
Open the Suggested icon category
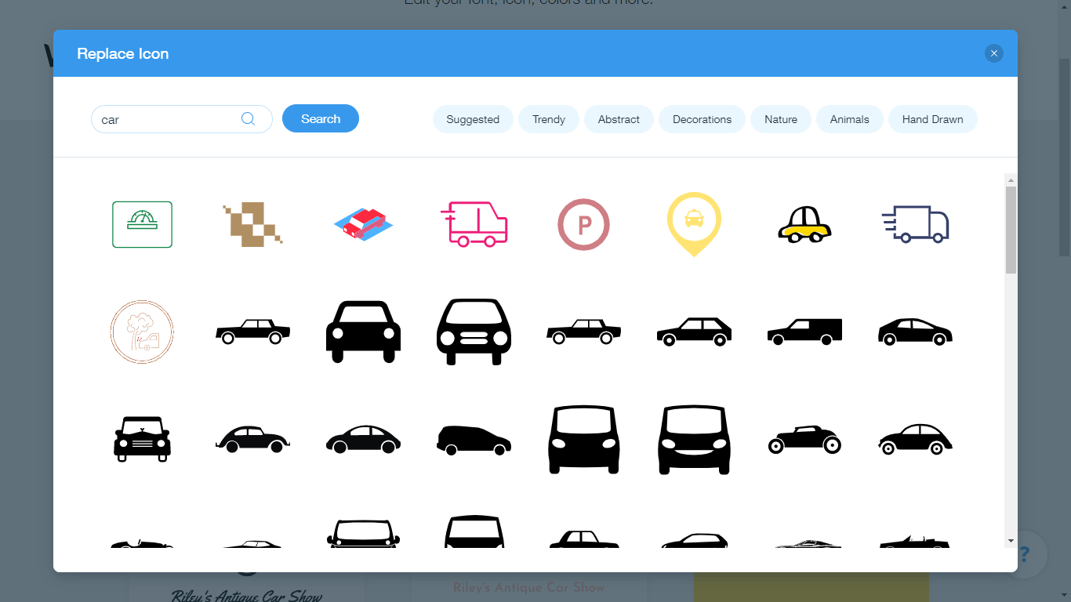tap(473, 119)
